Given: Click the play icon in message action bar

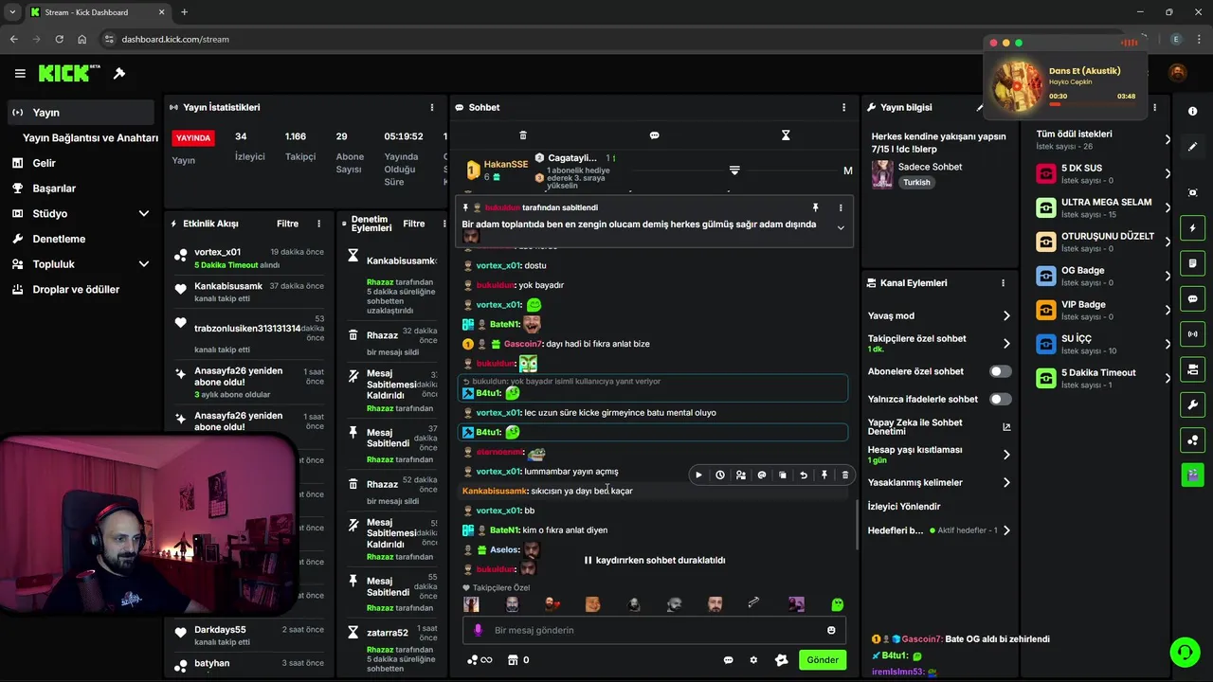Looking at the screenshot, I should (699, 476).
